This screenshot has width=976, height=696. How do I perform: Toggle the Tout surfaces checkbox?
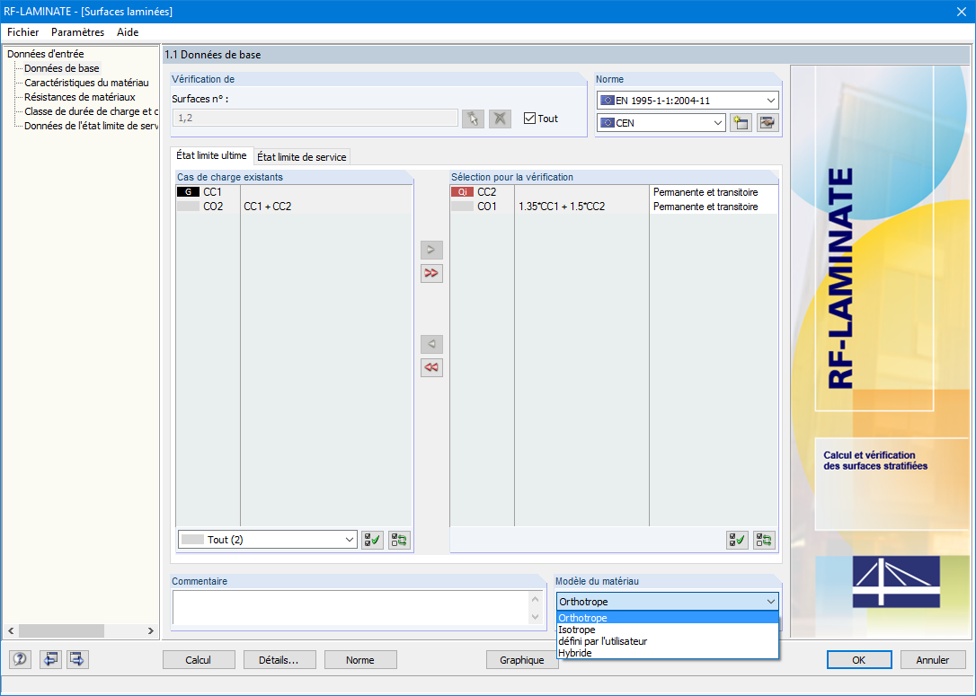(529, 119)
